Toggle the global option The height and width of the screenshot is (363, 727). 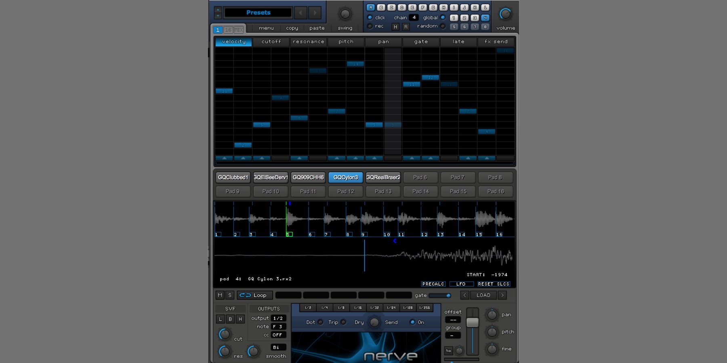pyautogui.click(x=443, y=17)
